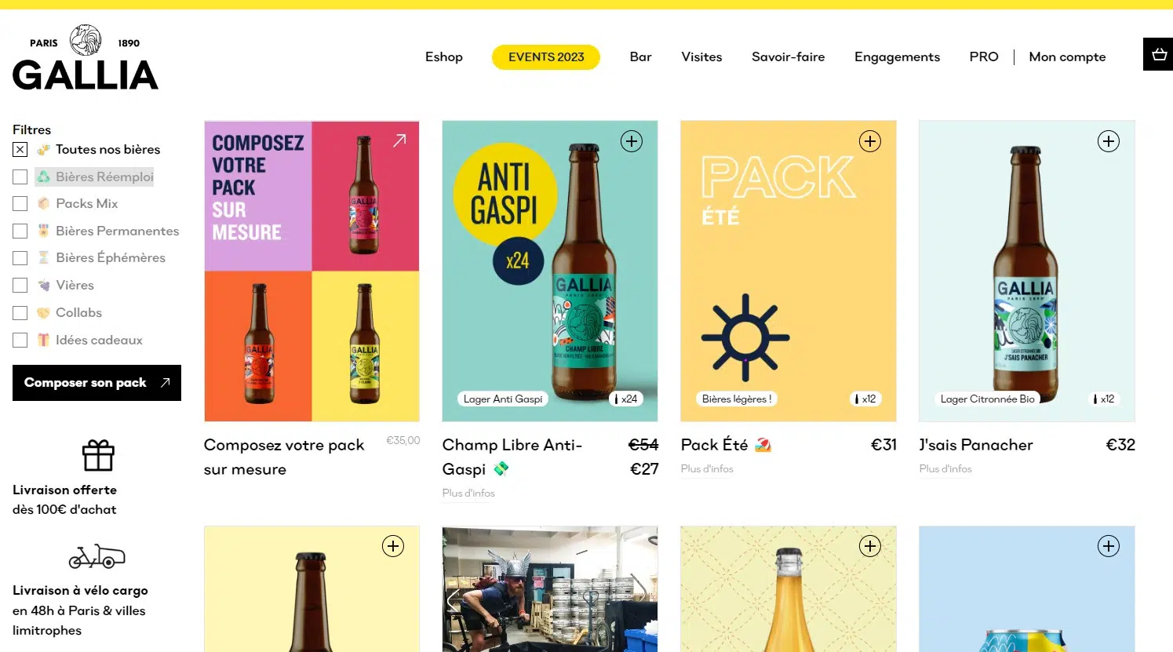Add J'sais Panacher using its plus icon
This screenshot has width=1173, height=652.
[x=1109, y=141]
